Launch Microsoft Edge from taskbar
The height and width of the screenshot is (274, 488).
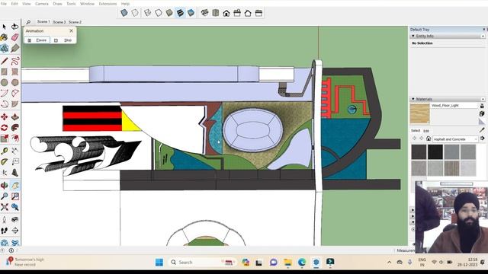tap(302, 263)
